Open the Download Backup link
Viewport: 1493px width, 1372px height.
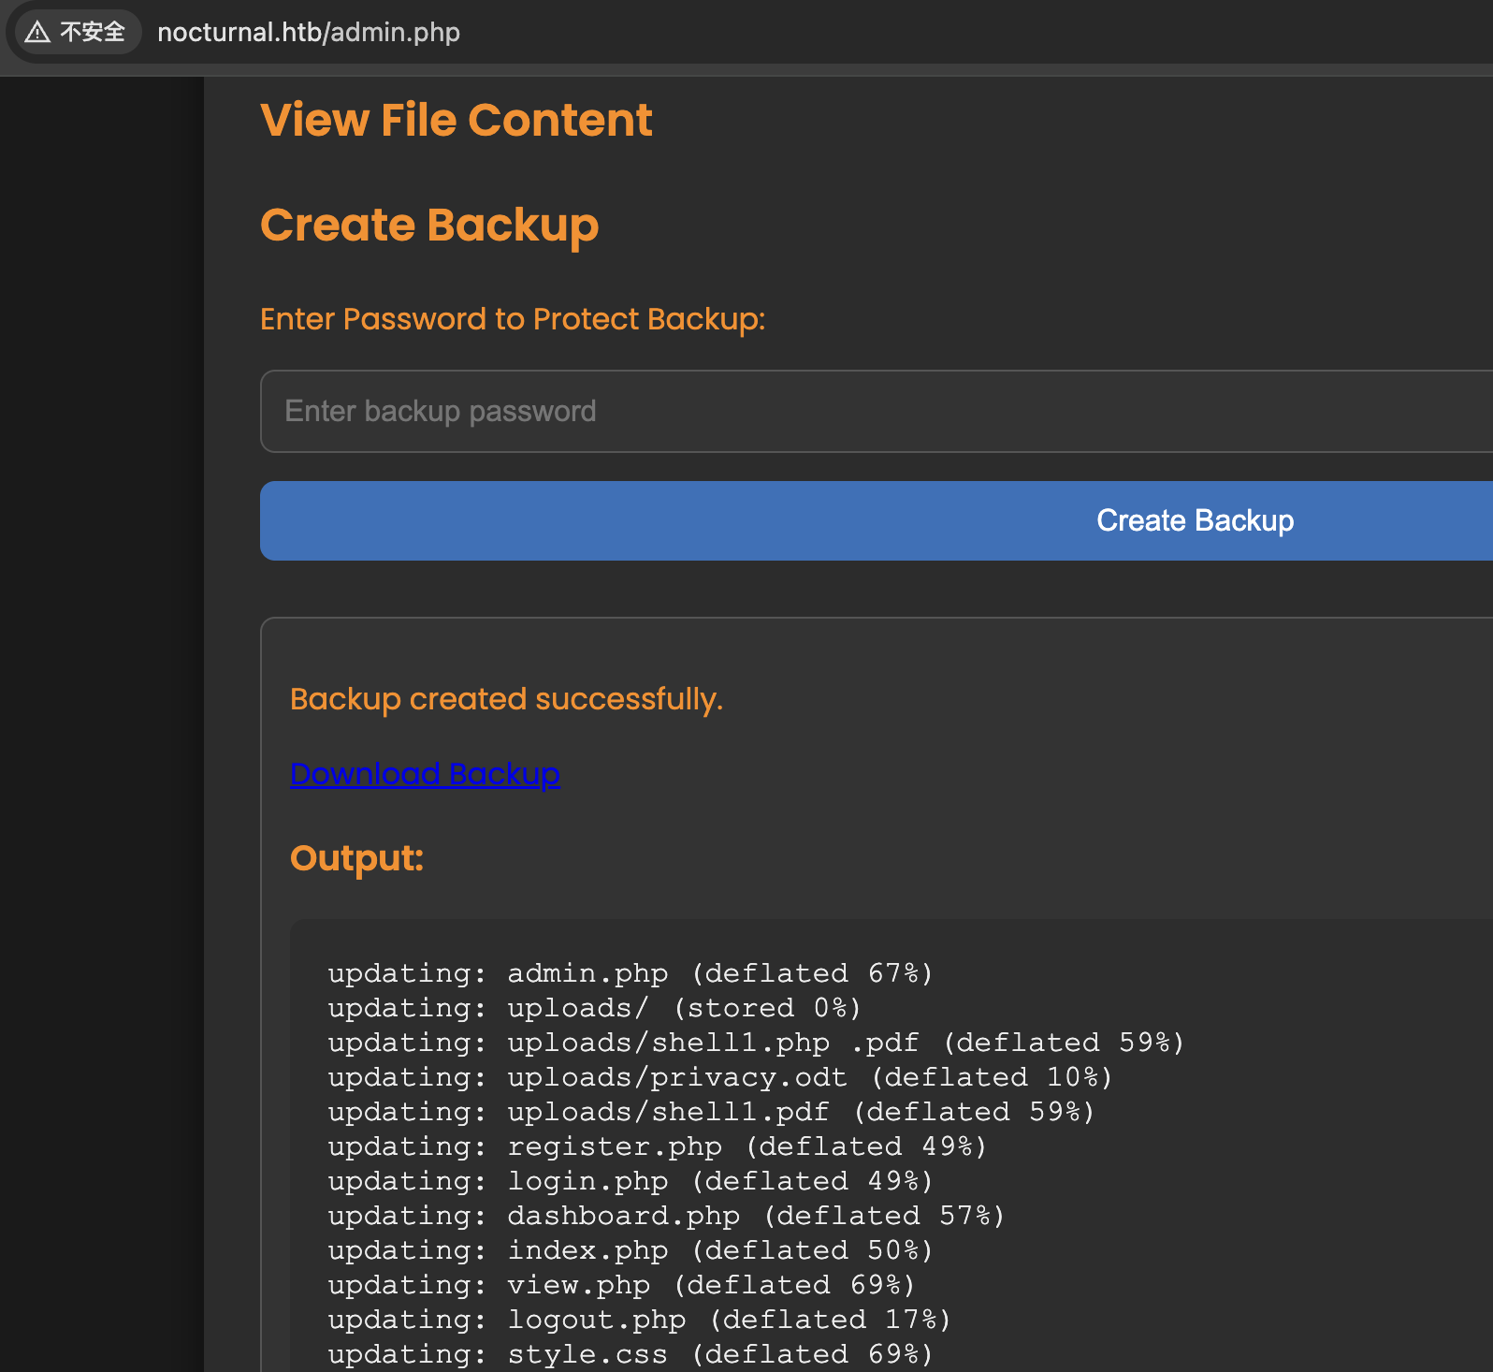point(425,774)
